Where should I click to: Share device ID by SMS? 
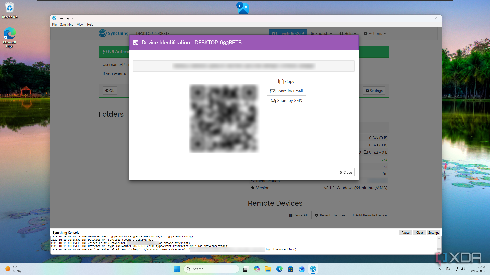click(x=286, y=100)
